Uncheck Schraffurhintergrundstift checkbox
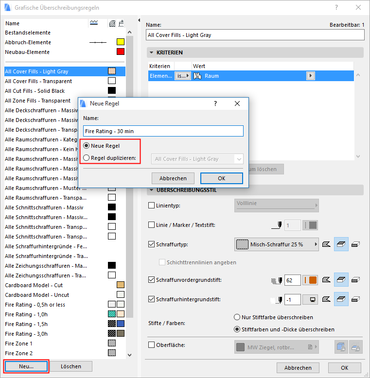The height and width of the screenshot is (378, 370). pyautogui.click(x=151, y=299)
